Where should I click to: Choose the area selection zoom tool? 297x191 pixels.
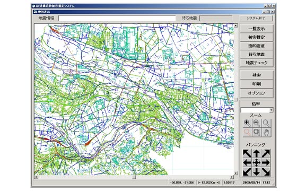257,132
